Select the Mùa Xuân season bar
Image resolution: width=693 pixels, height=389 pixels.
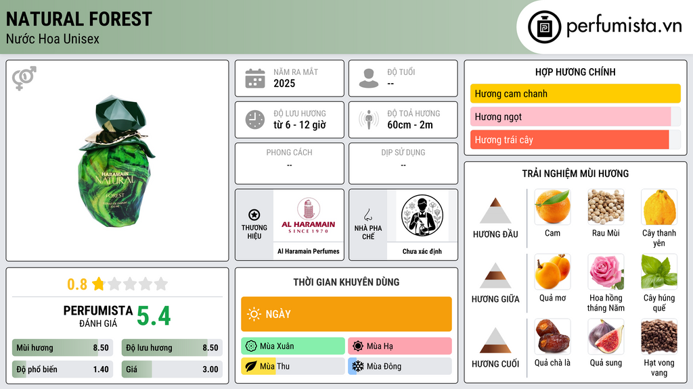pyautogui.click(x=293, y=346)
